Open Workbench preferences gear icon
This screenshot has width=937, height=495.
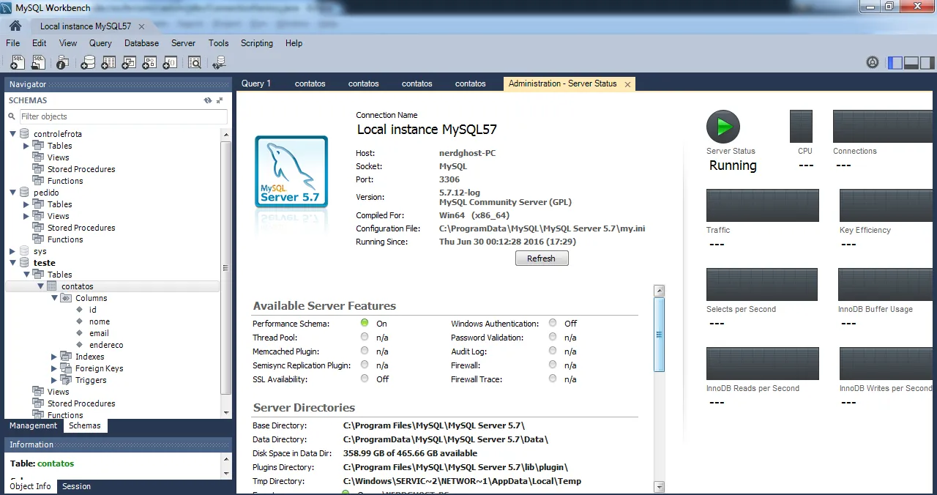click(x=873, y=63)
